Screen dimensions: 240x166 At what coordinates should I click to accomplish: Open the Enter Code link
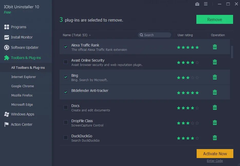click(x=215, y=161)
